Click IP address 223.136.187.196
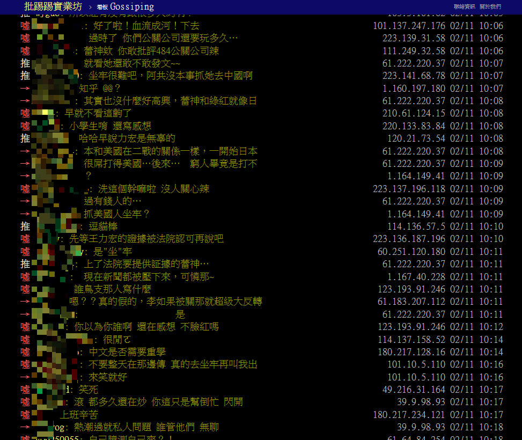 point(409,239)
